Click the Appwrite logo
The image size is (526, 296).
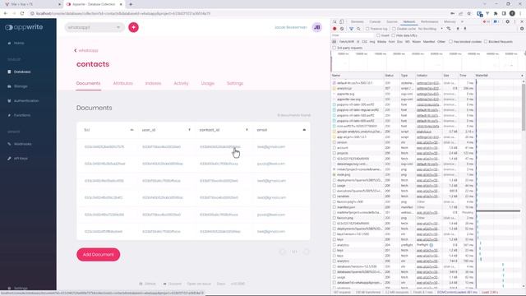click(x=24, y=27)
